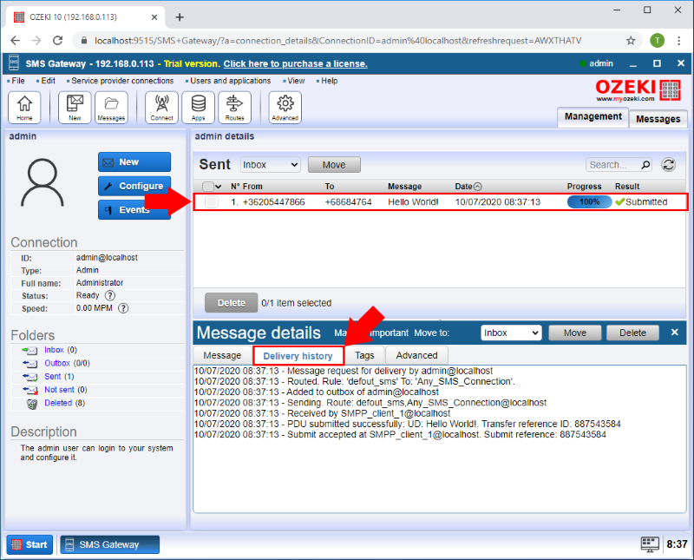Click the Not sent folder icon
The width and height of the screenshot is (694, 560).
click(x=30, y=391)
